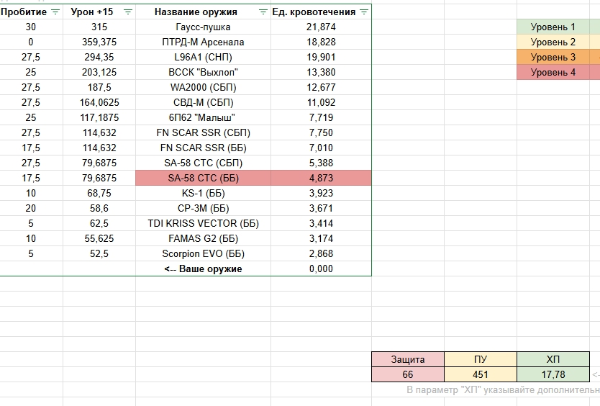Click the Защита value cell 66
The image size is (600, 406).
tap(408, 374)
